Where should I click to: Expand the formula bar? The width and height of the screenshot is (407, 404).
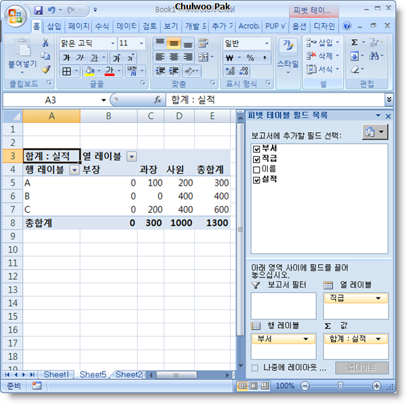pos(389,100)
